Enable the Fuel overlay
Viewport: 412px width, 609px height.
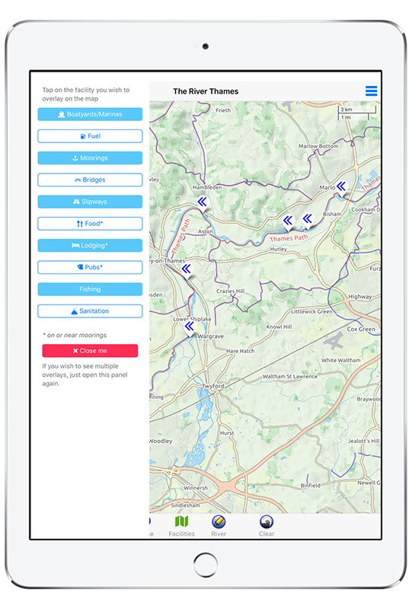pos(90,136)
